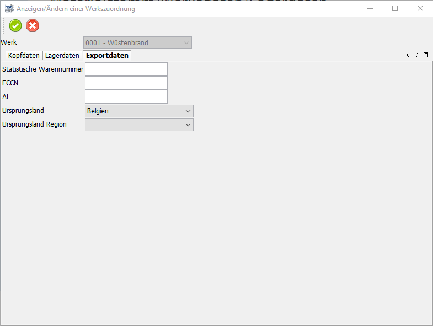This screenshot has width=433, height=326.
Task: Confirm changes with the green checkmark icon
Action: tap(15, 26)
